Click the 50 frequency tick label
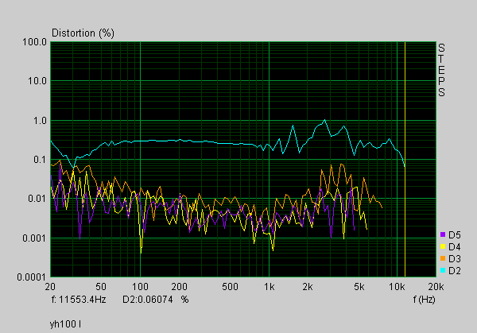Screen dimensions: 477x333 tap(101, 287)
